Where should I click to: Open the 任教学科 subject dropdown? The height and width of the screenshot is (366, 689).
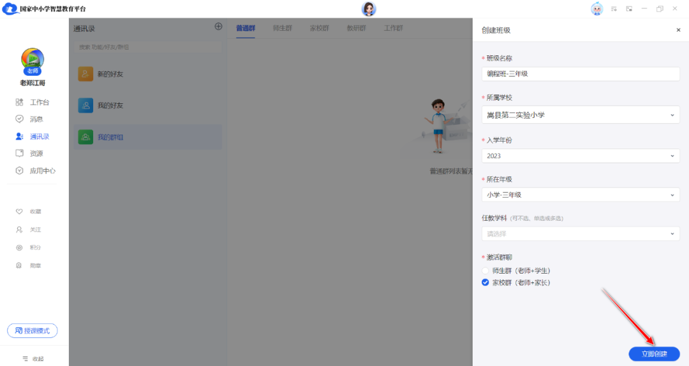pyautogui.click(x=580, y=234)
